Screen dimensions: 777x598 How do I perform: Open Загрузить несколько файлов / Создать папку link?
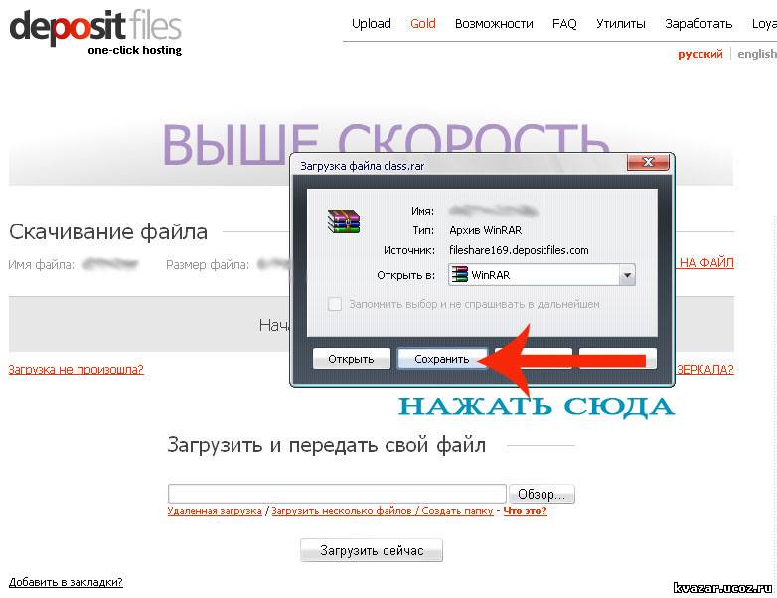(x=383, y=511)
